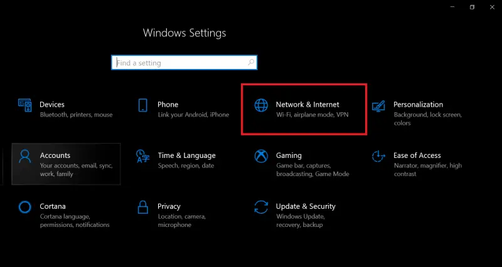Go to Personalization settings title
502x267 pixels.
[x=418, y=105]
